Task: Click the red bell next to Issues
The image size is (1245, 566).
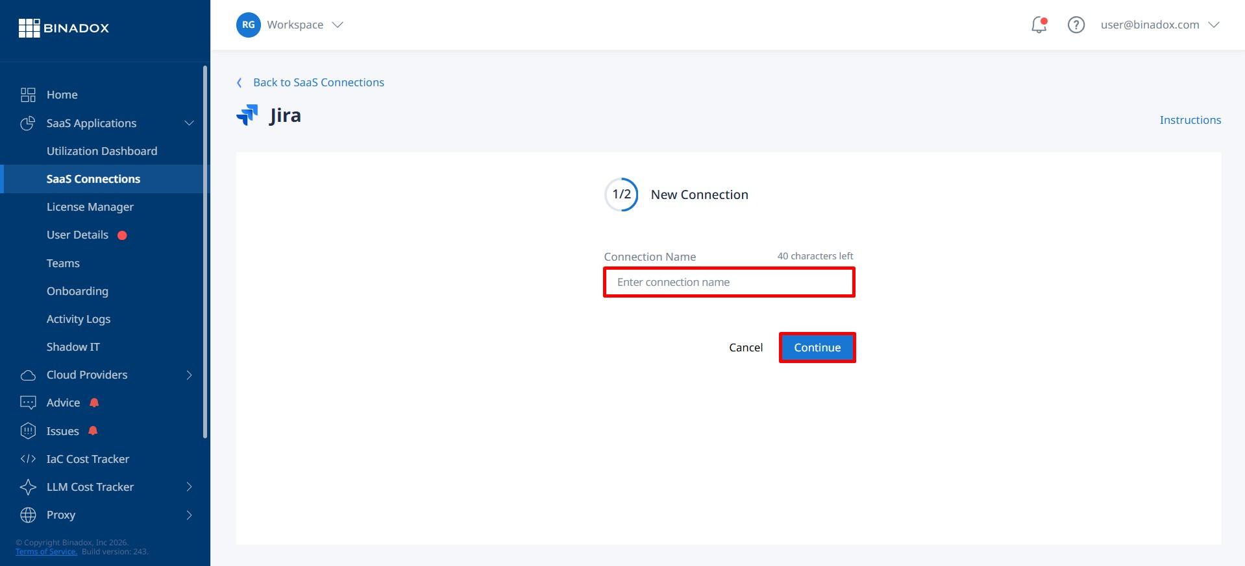Action: pos(93,431)
